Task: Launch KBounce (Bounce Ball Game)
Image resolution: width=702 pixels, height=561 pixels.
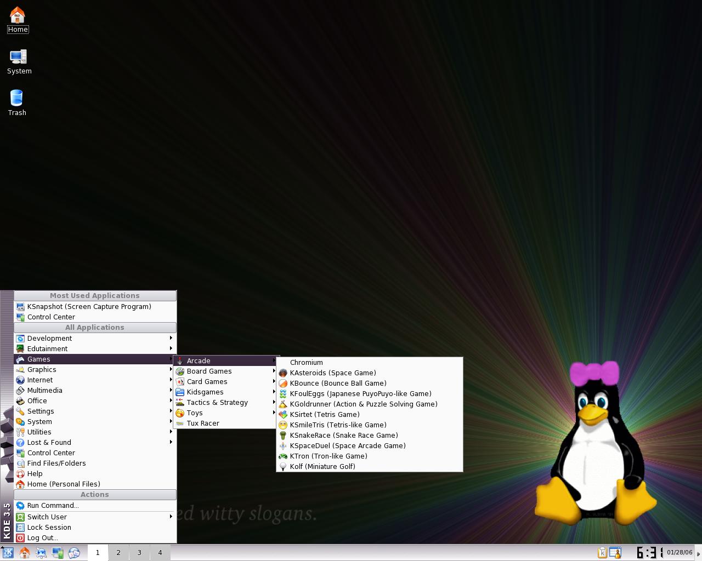Action: tap(369, 383)
